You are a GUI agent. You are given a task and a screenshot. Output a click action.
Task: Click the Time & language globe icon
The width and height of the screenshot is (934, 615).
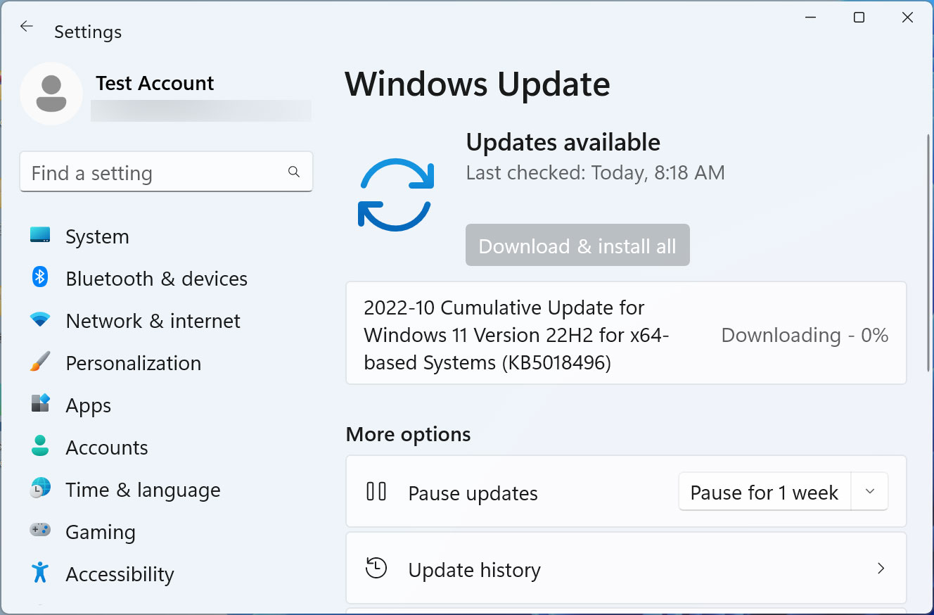[x=40, y=488]
